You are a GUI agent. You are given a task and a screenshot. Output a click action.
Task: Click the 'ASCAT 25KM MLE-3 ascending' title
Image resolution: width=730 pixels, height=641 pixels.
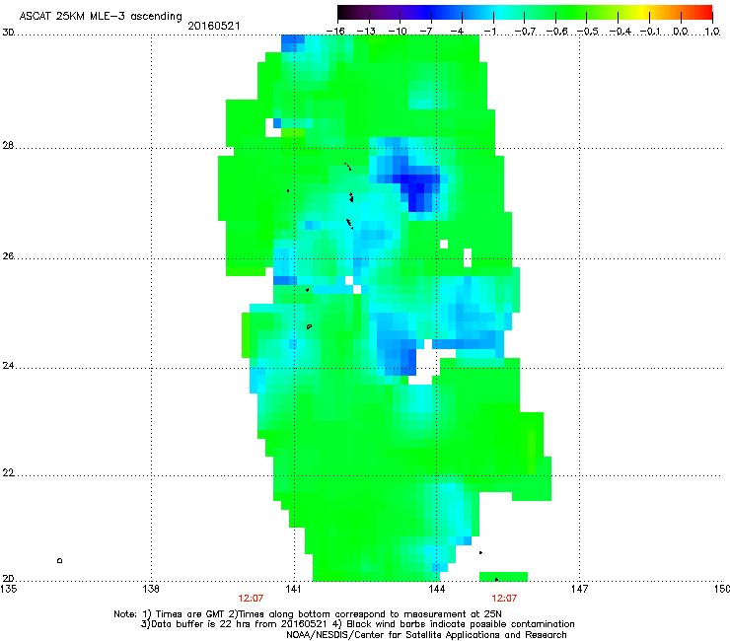click(101, 17)
